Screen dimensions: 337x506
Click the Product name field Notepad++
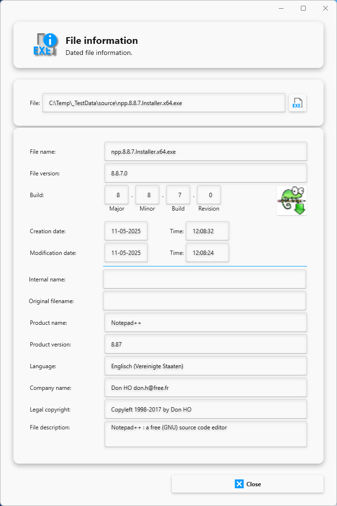coord(206,322)
